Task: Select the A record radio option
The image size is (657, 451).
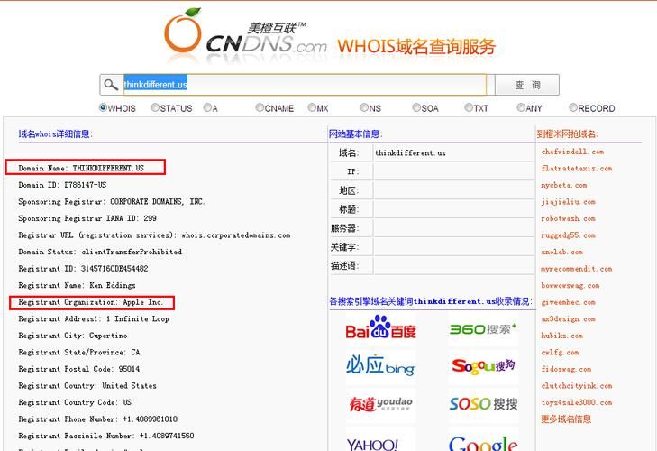Action: pos(207,107)
